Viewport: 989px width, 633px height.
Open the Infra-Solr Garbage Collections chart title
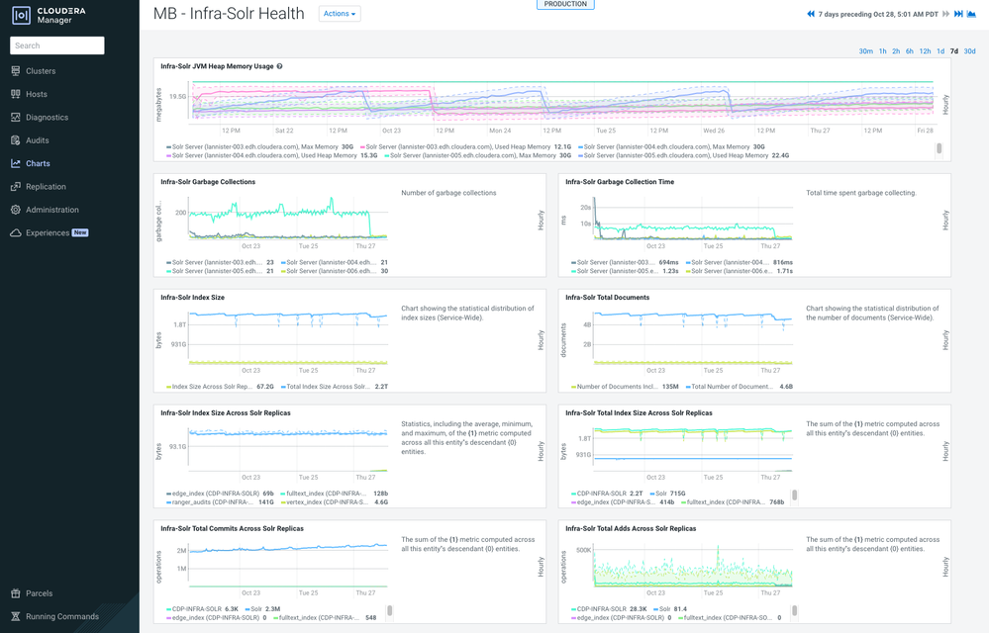208,182
